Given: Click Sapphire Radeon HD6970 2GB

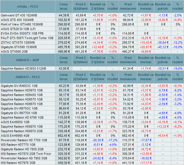Looking at the screenshot, I should (x=22, y=131).
